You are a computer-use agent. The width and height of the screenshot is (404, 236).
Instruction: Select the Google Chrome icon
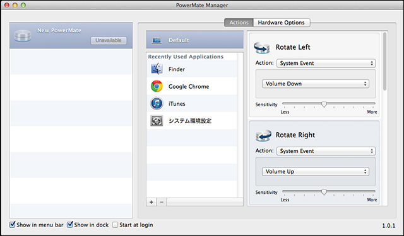pyautogui.click(x=157, y=86)
